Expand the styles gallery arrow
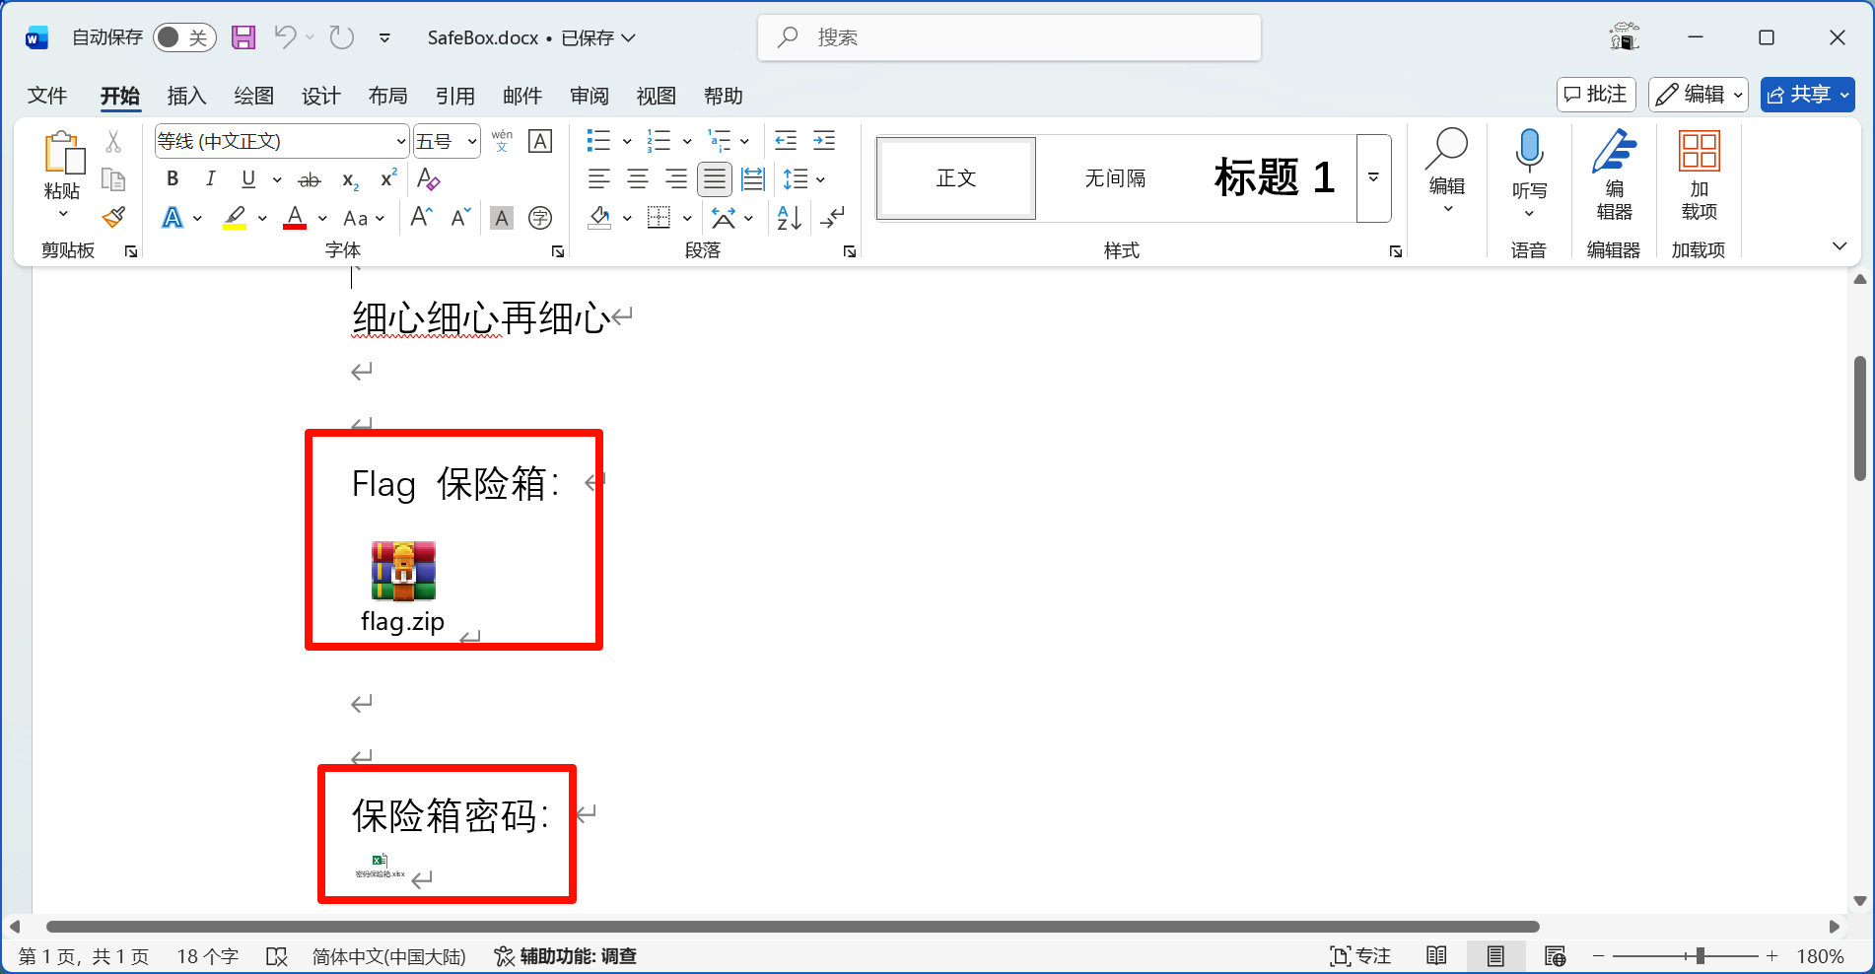The width and height of the screenshot is (1875, 974). pyautogui.click(x=1373, y=178)
